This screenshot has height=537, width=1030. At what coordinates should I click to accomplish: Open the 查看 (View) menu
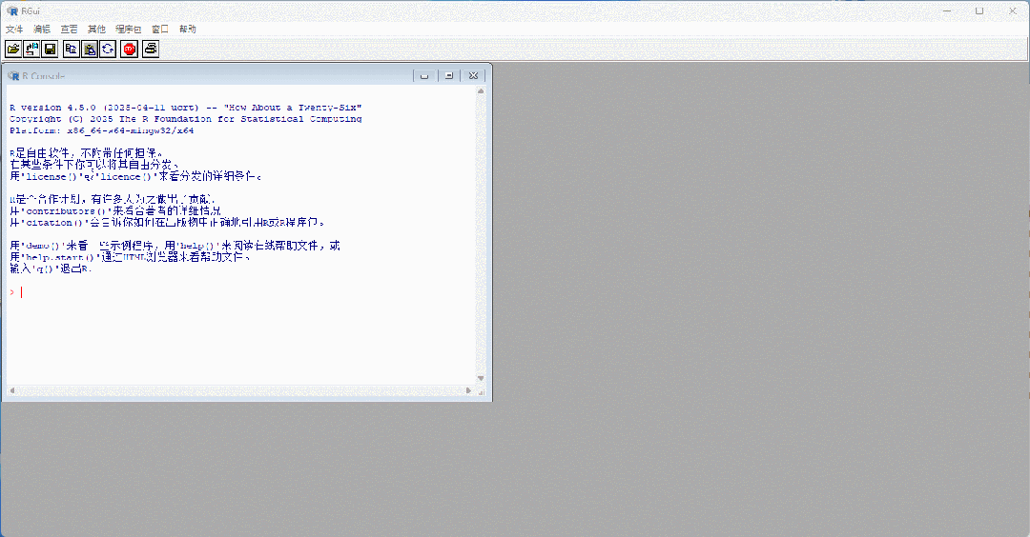[69, 29]
